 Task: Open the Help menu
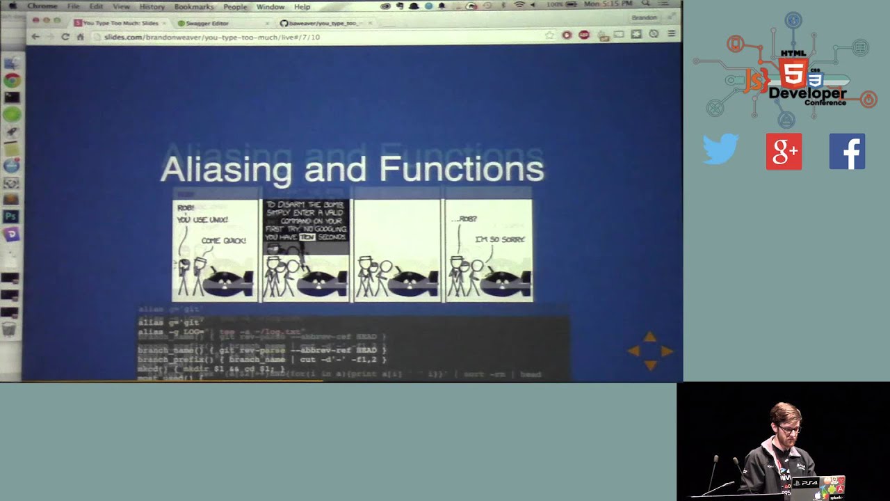pos(302,6)
